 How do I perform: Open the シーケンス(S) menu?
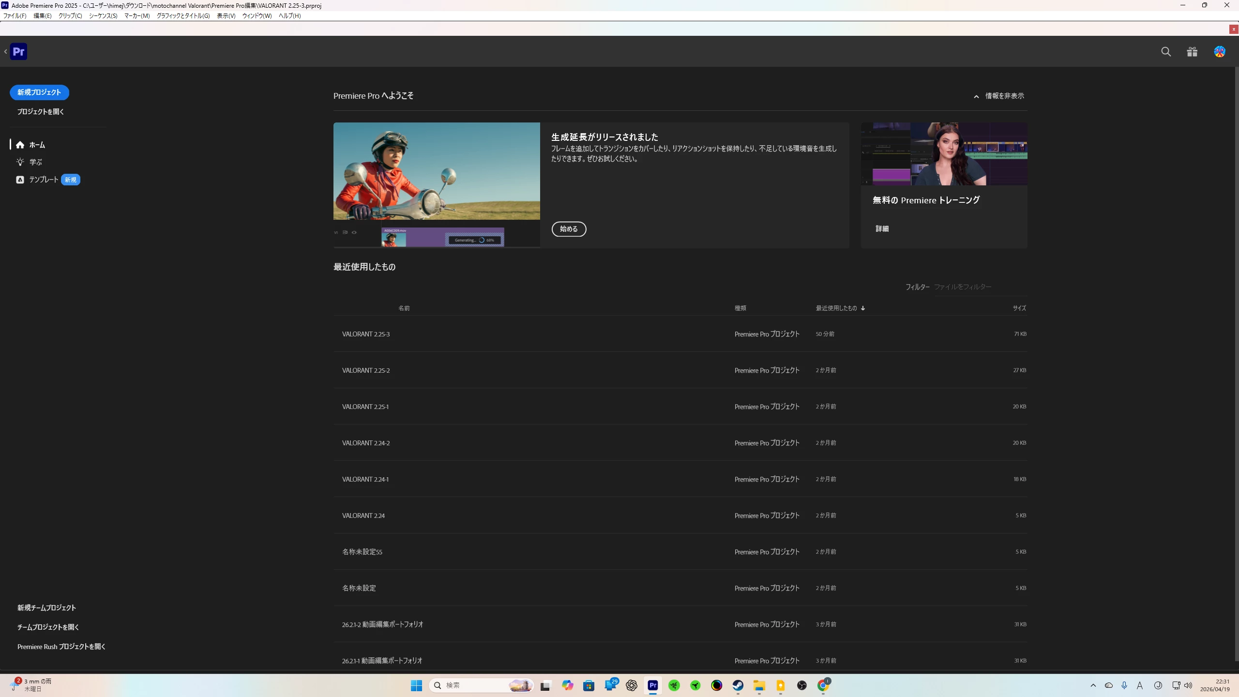click(103, 15)
